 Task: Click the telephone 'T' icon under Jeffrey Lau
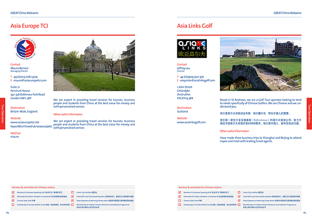pyautogui.click(x=178, y=76)
